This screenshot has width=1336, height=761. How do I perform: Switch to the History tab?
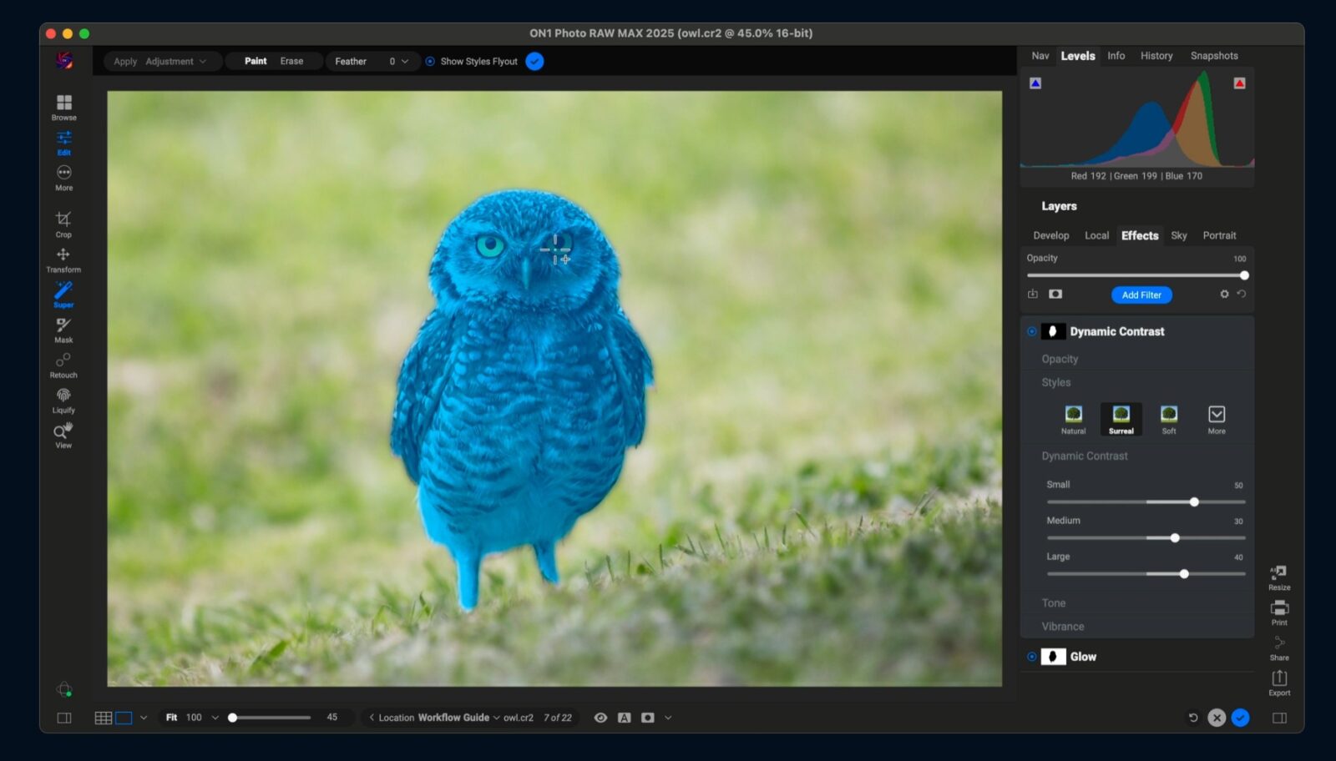[x=1156, y=56]
